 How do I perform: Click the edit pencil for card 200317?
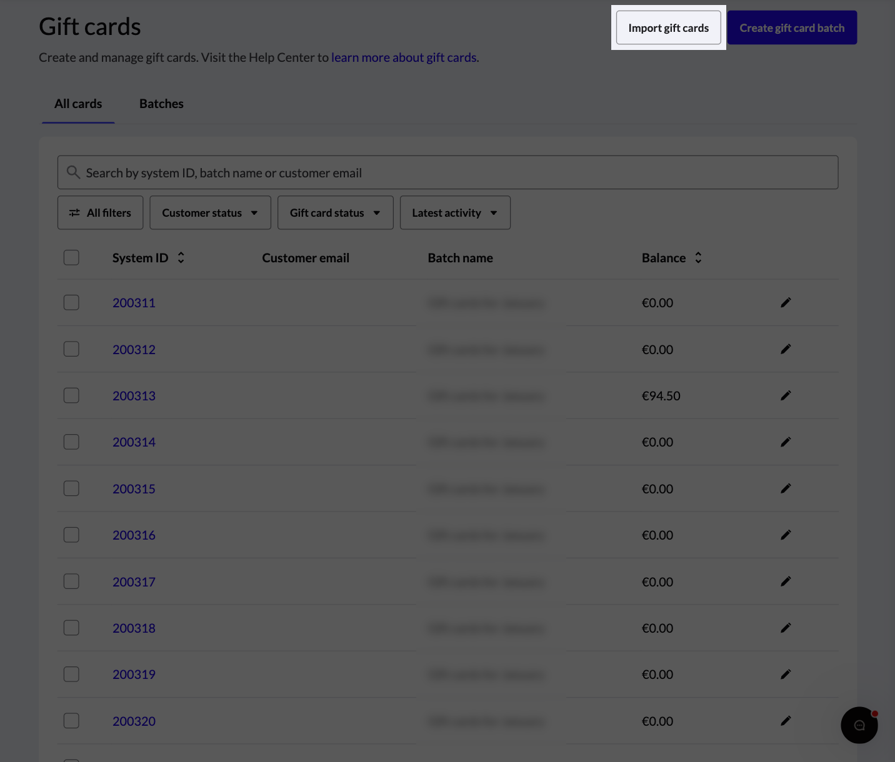[786, 581]
